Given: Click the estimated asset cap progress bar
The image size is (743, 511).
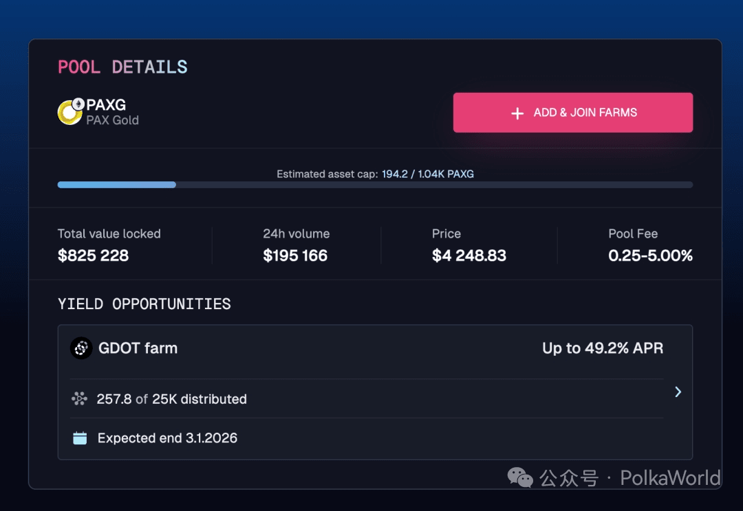Looking at the screenshot, I should point(375,185).
